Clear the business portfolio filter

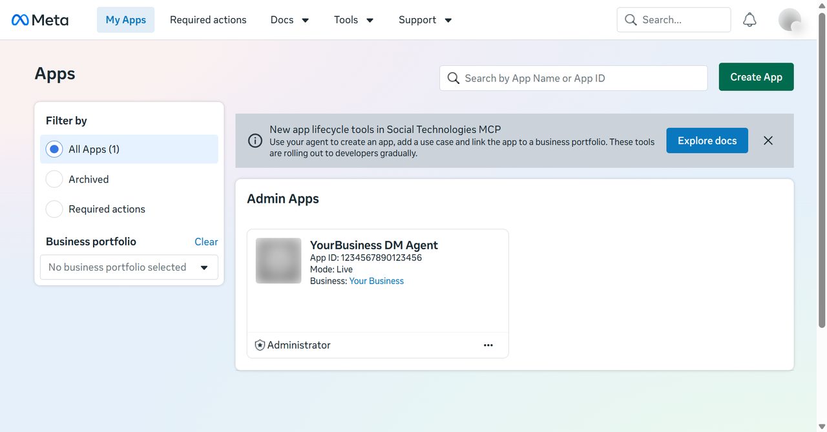tap(206, 242)
